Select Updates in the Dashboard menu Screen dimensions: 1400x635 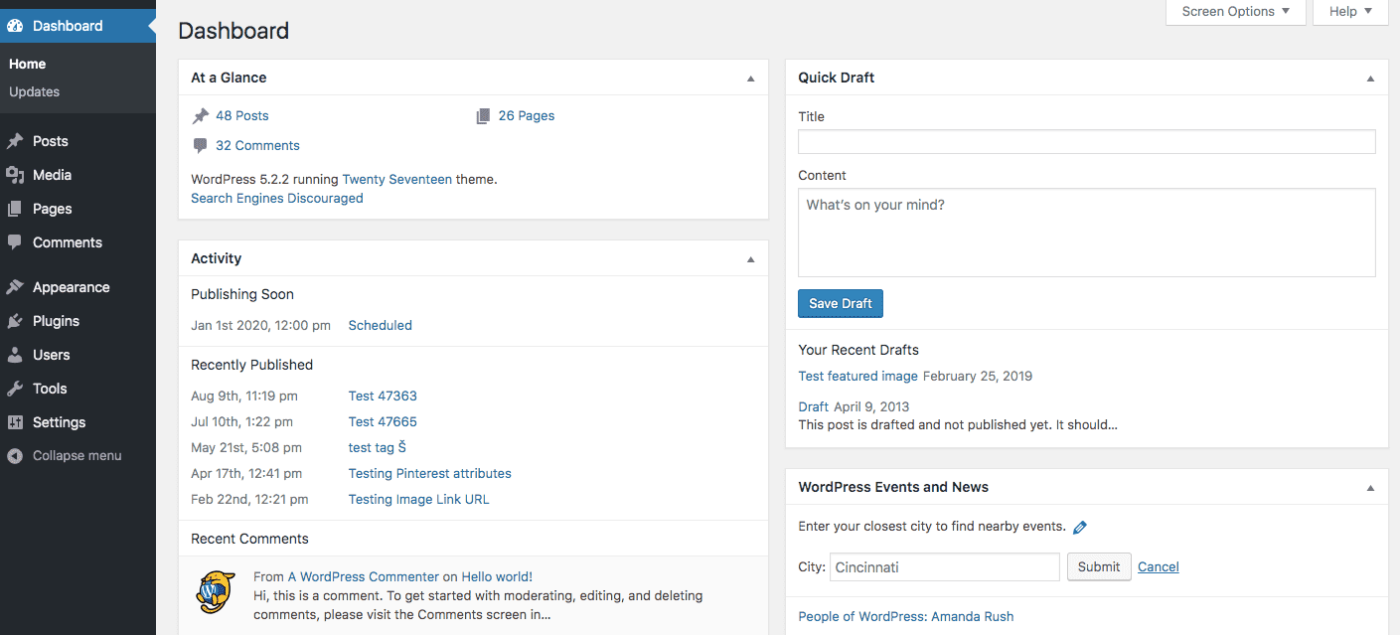click(x=34, y=91)
